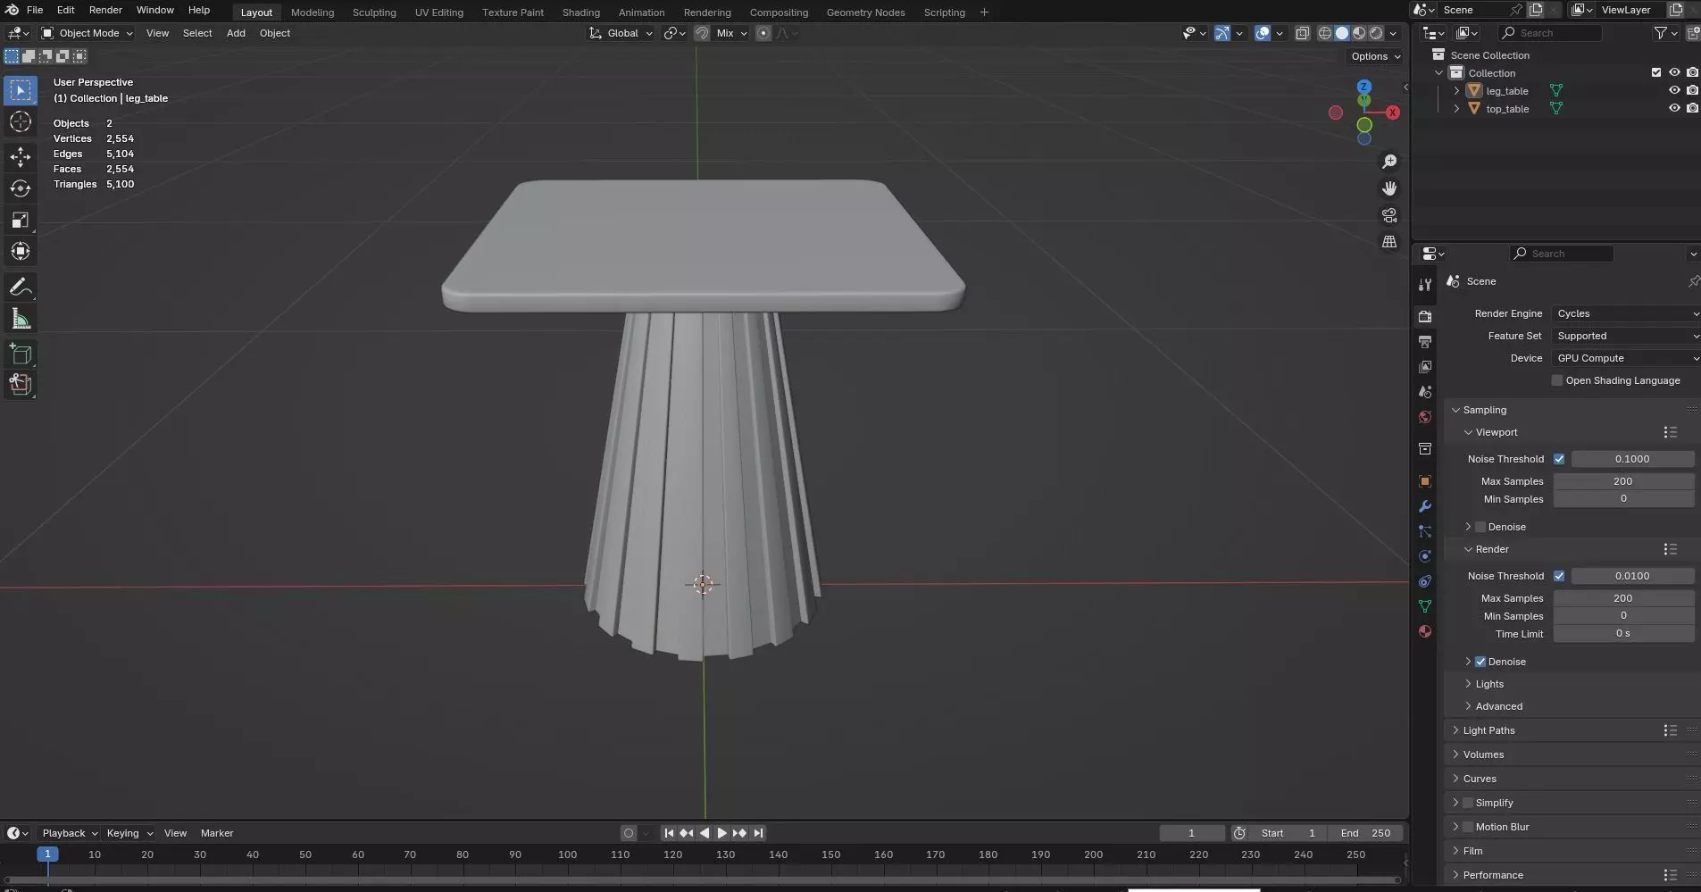Switch to the Geometry Nodes workspace tab
This screenshot has width=1701, height=892.
pyautogui.click(x=865, y=13)
